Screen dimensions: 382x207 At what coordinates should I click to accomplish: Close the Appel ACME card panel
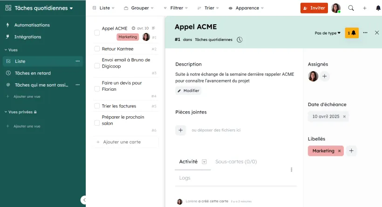point(376,33)
